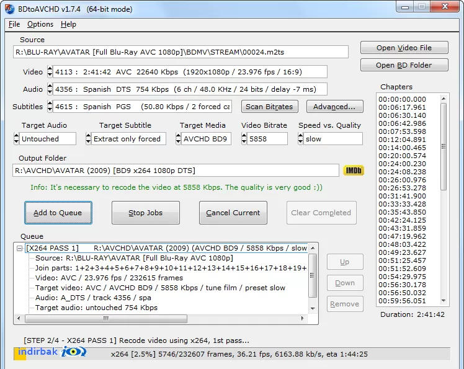464x369 pixels.
Task: Click Queue horizontal scroll left arrow
Action: (x=19, y=318)
